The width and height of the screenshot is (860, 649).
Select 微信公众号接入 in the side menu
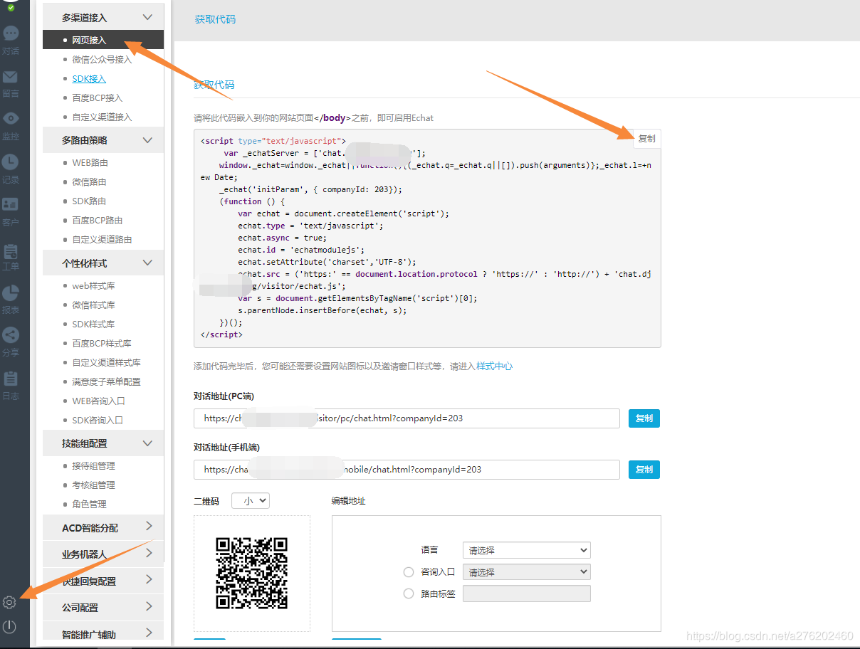(x=102, y=60)
